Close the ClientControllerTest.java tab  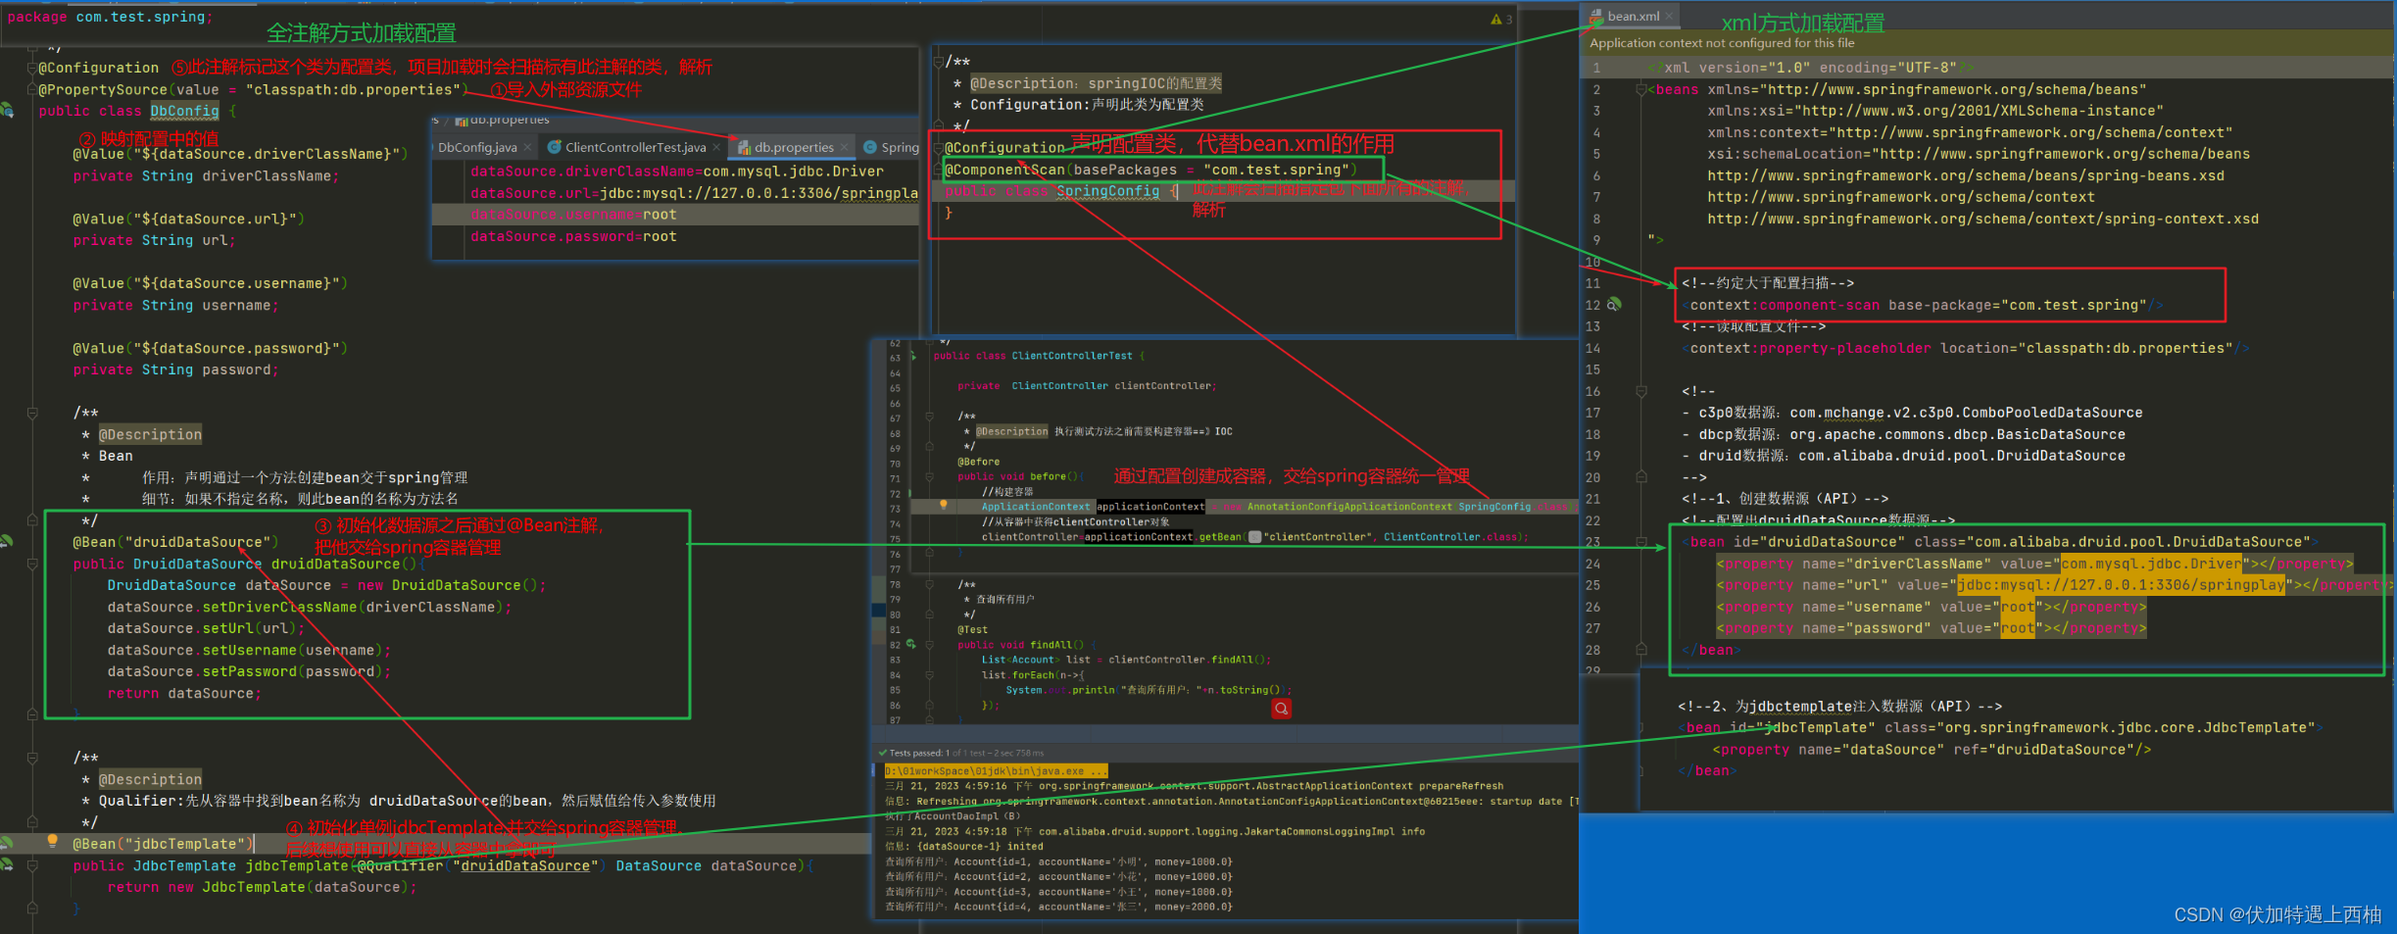716,147
